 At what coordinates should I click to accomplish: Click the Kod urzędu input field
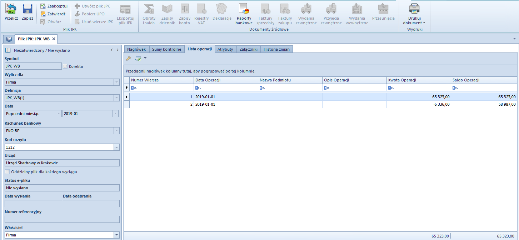tap(59, 147)
